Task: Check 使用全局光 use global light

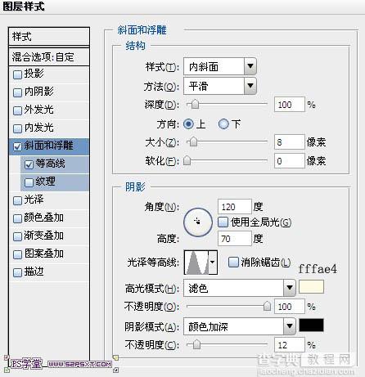Action: 223,222
